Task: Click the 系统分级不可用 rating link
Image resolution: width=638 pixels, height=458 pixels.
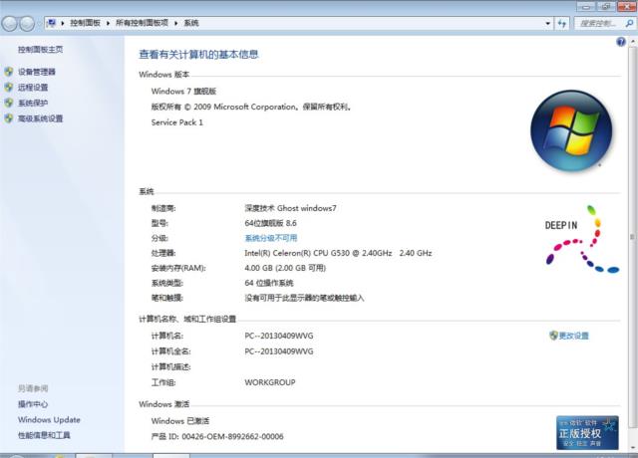Action: click(x=271, y=239)
